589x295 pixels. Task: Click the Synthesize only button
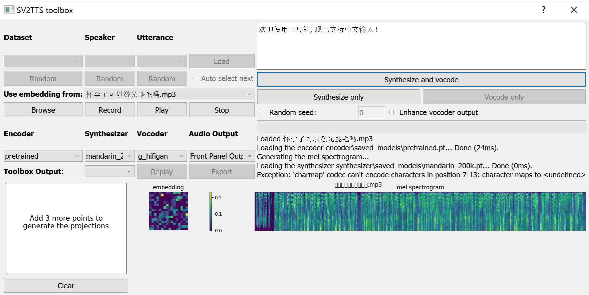[x=338, y=97]
